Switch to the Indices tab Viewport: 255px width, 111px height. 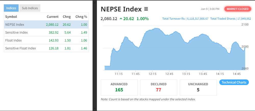pyautogui.click(x=11, y=8)
